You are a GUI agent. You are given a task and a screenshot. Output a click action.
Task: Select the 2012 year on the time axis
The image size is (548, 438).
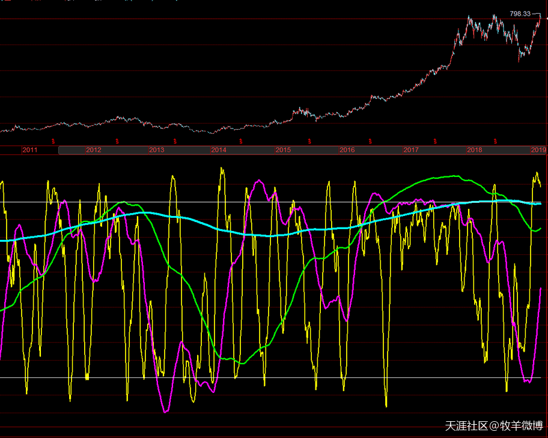[93, 150]
